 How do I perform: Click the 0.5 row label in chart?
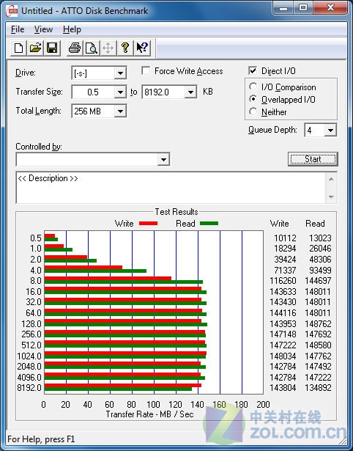coord(36,238)
